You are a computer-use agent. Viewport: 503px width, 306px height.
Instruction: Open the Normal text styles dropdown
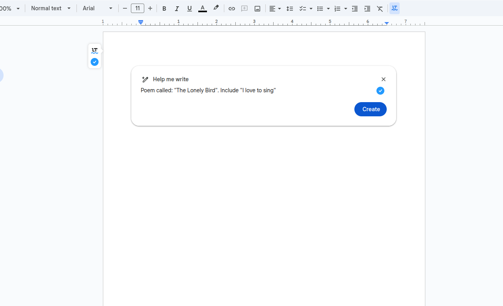pyautogui.click(x=51, y=8)
